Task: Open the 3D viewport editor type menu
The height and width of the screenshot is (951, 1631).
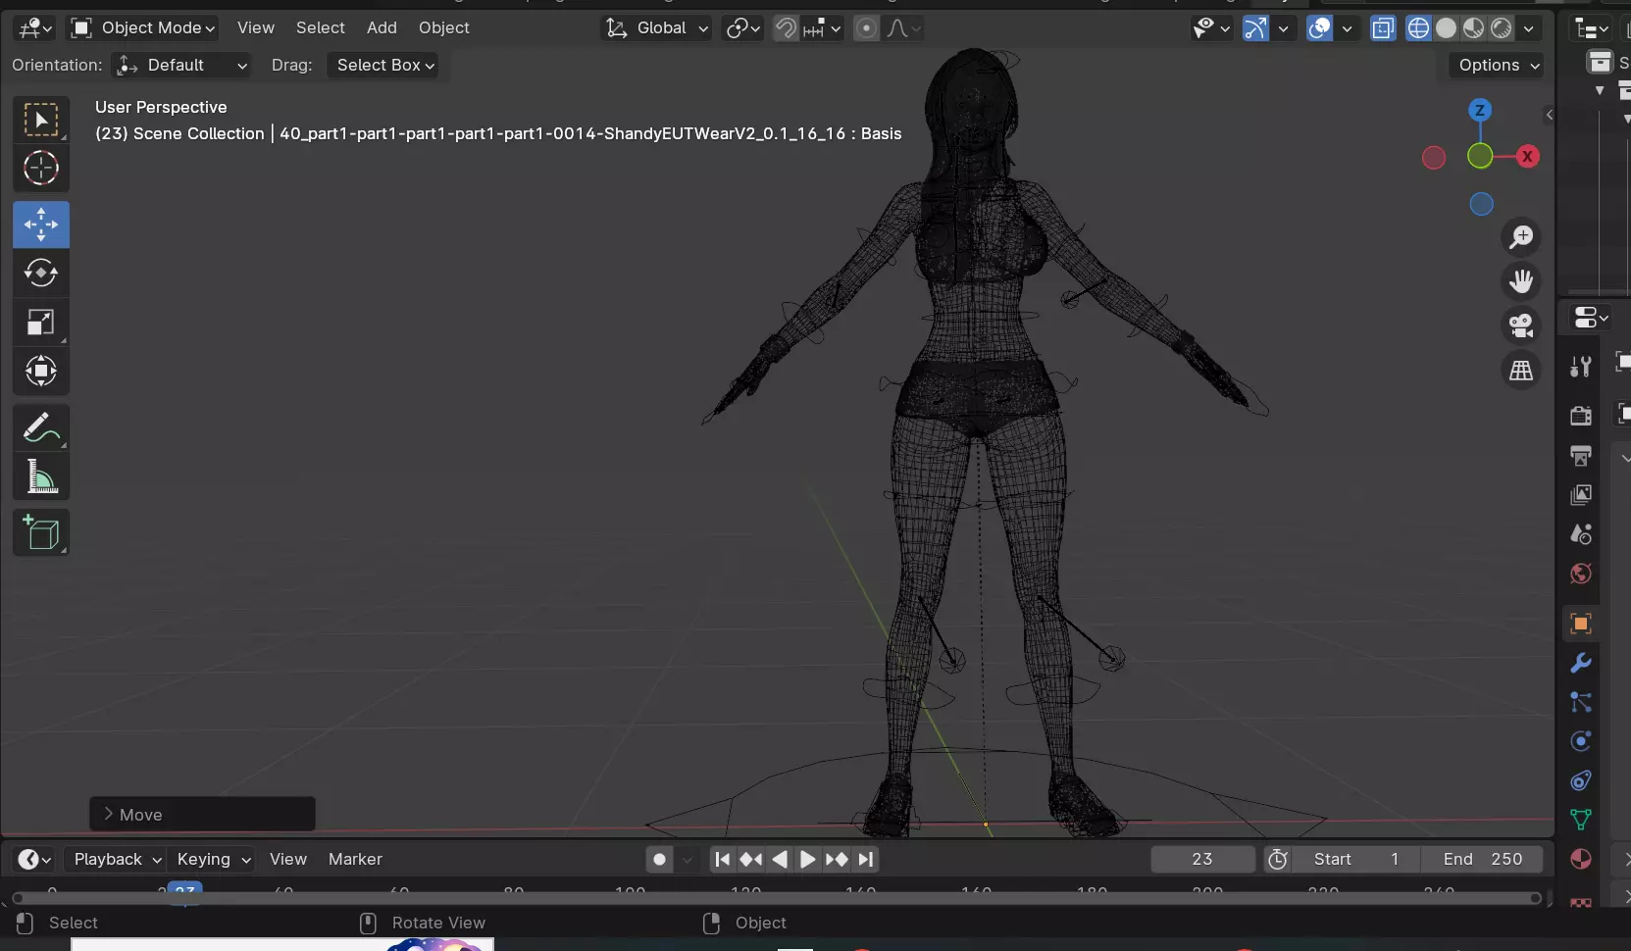Action: coord(34,28)
